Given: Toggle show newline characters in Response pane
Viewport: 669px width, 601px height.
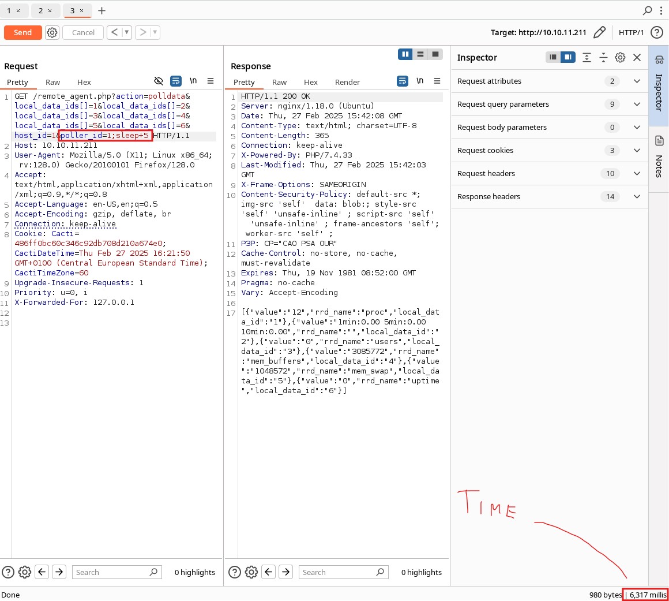Looking at the screenshot, I should click(420, 81).
